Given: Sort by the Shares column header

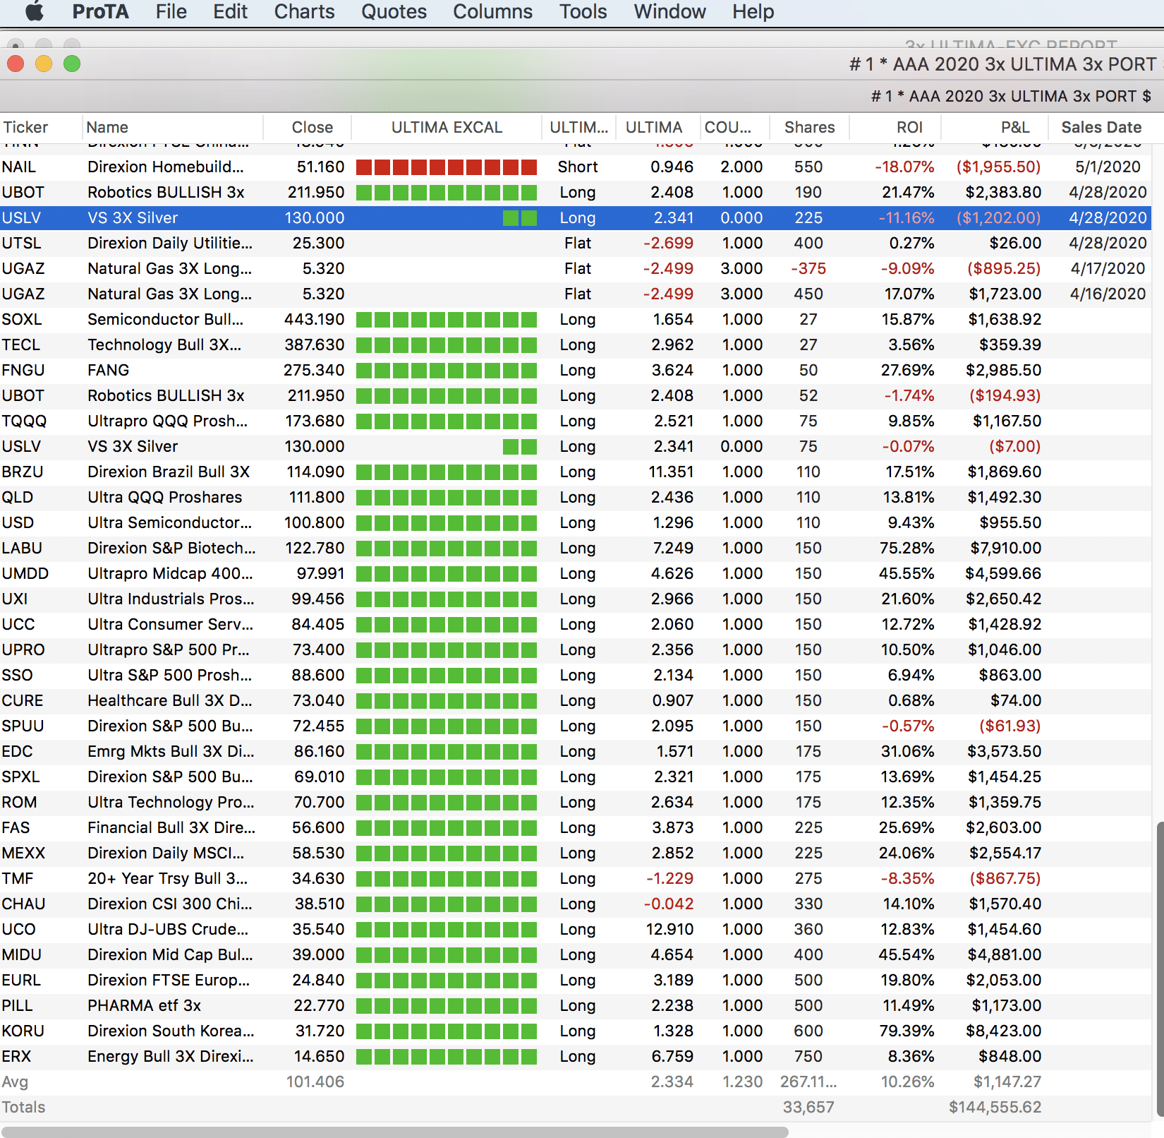Looking at the screenshot, I should (809, 127).
